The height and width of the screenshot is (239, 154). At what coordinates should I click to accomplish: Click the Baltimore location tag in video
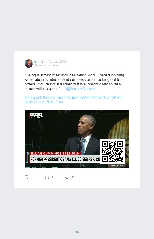(36, 115)
